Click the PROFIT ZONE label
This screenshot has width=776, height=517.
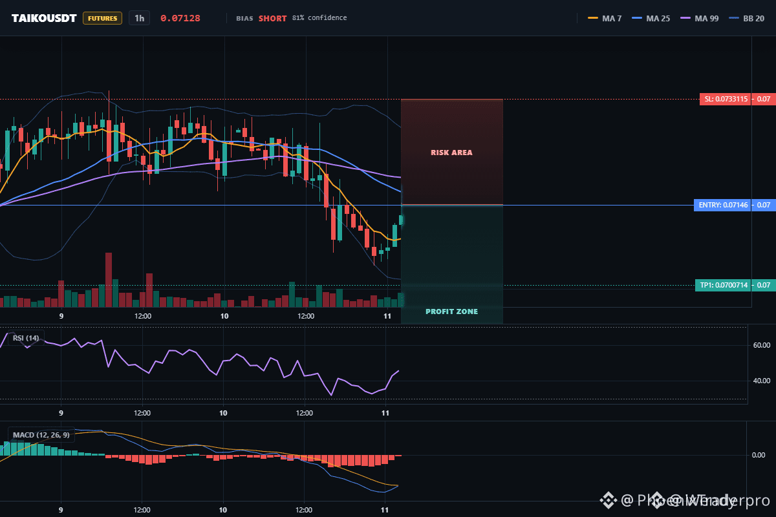coord(451,311)
